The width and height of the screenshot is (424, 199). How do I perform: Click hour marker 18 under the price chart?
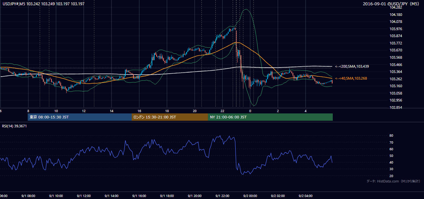[x=167, y=111]
